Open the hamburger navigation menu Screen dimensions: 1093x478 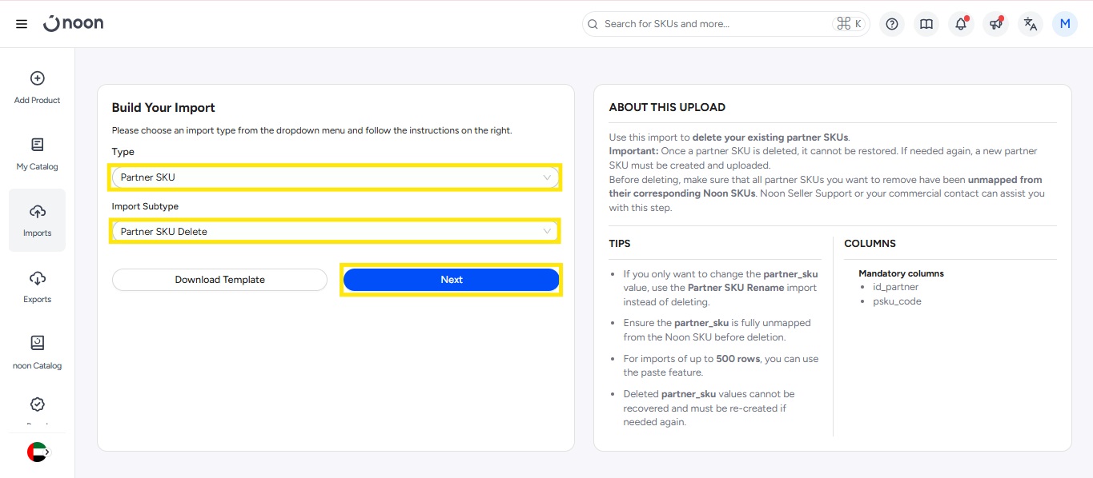click(22, 24)
